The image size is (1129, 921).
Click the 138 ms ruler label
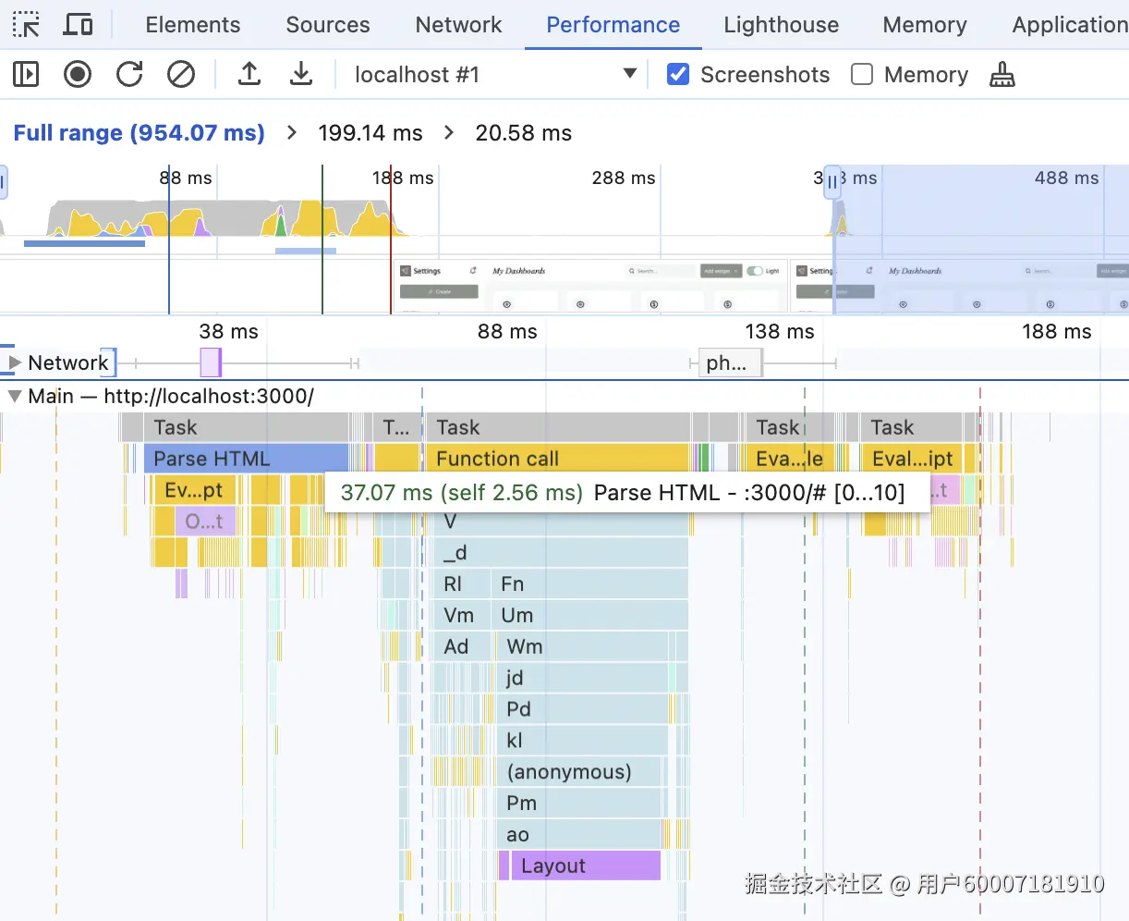point(780,332)
